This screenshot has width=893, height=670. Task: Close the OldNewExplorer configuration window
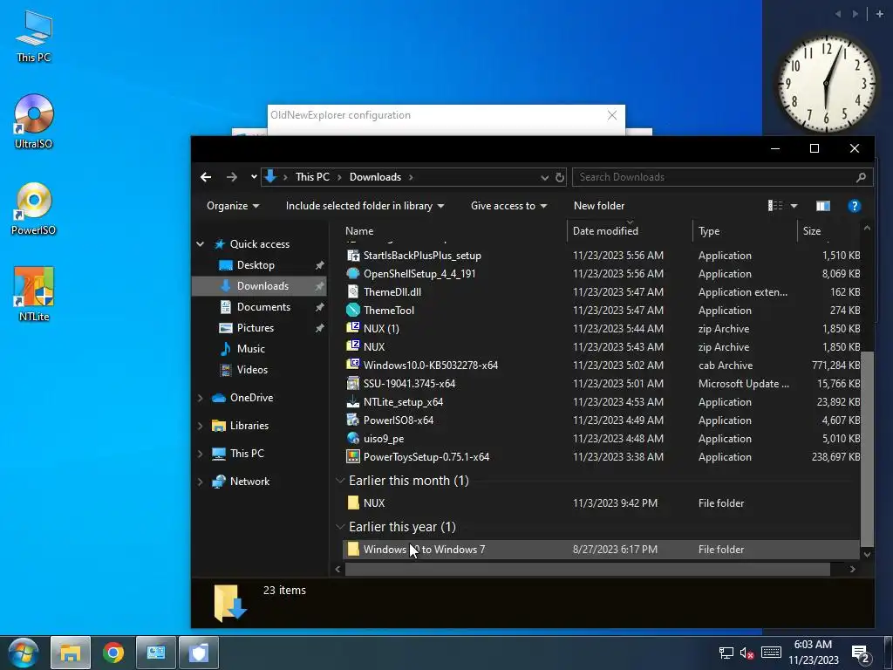point(611,115)
